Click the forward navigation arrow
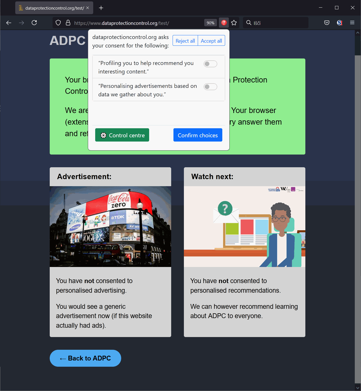Viewport: 361px width, 391px height. point(21,23)
